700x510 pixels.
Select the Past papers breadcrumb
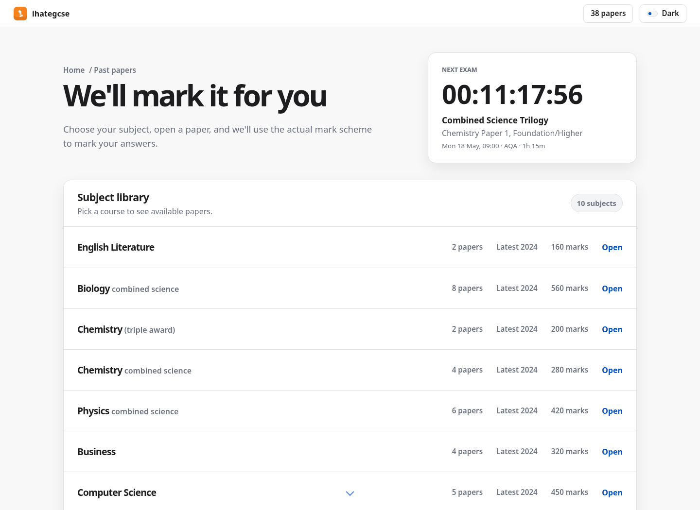pos(115,70)
